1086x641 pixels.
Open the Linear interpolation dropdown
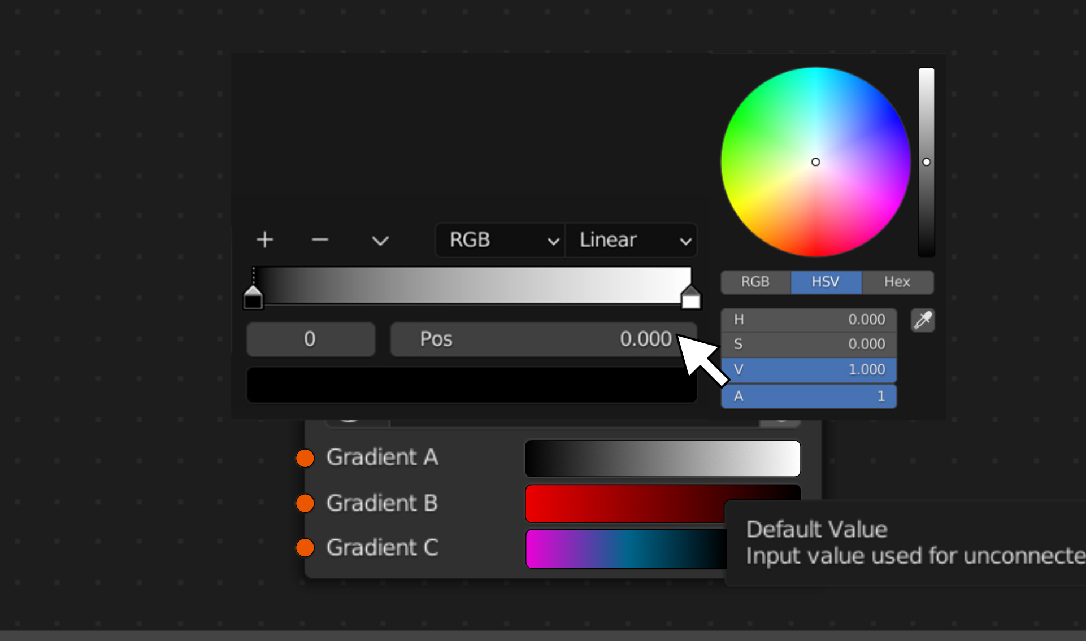[x=631, y=240]
